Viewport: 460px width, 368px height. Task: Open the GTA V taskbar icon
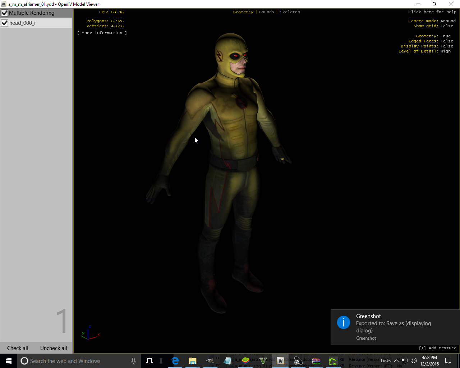click(263, 361)
